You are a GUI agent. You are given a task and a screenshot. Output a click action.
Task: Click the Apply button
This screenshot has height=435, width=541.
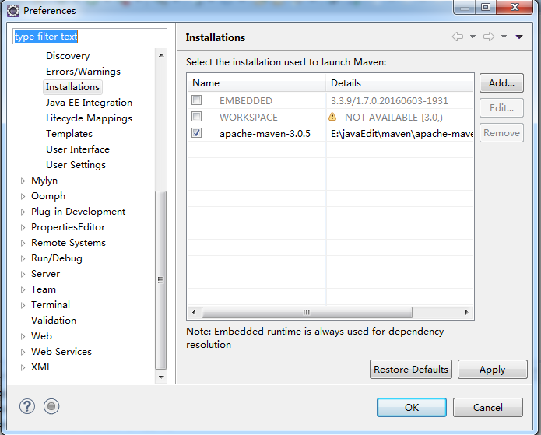pyautogui.click(x=493, y=369)
